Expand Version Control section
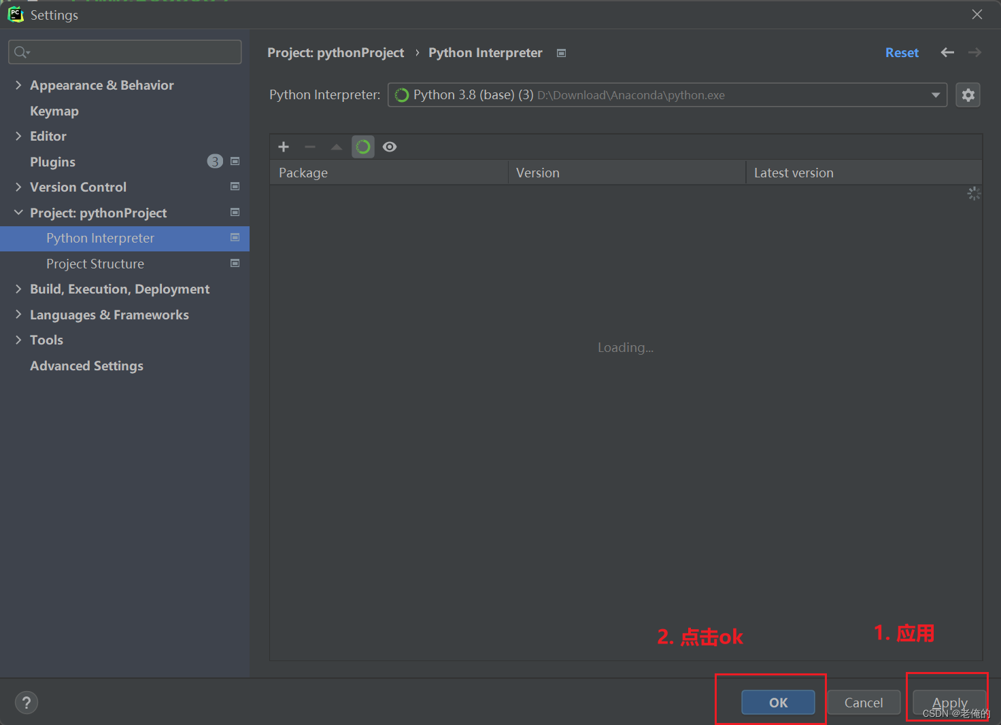Viewport: 1001px width, 725px height. click(18, 187)
